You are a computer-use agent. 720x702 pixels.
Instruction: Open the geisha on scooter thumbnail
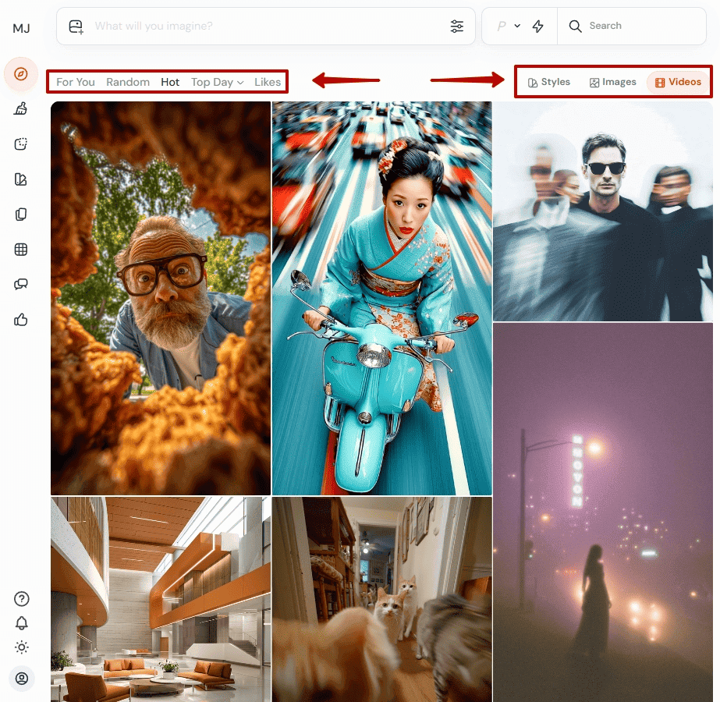click(381, 298)
